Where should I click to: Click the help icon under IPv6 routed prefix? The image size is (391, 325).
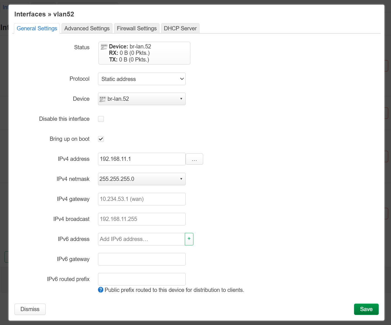click(x=101, y=290)
